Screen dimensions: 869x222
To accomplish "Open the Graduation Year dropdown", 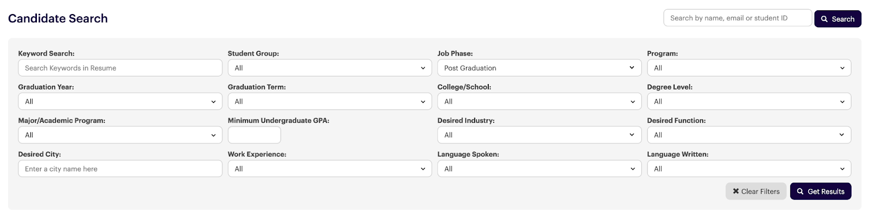I will coord(120,102).
